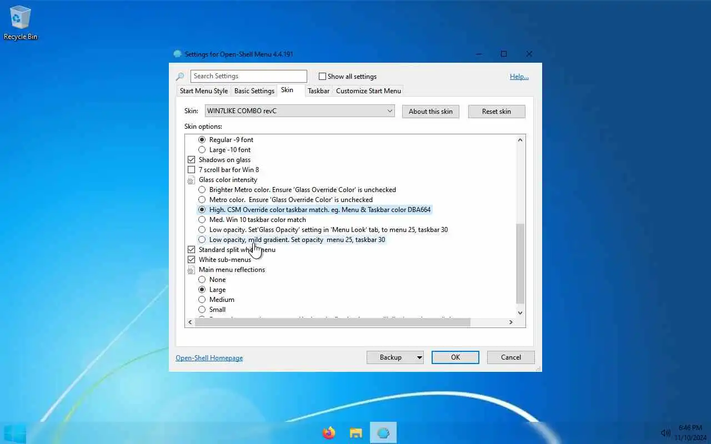
Task: Choose Medium main menu reflections
Action: (202, 300)
